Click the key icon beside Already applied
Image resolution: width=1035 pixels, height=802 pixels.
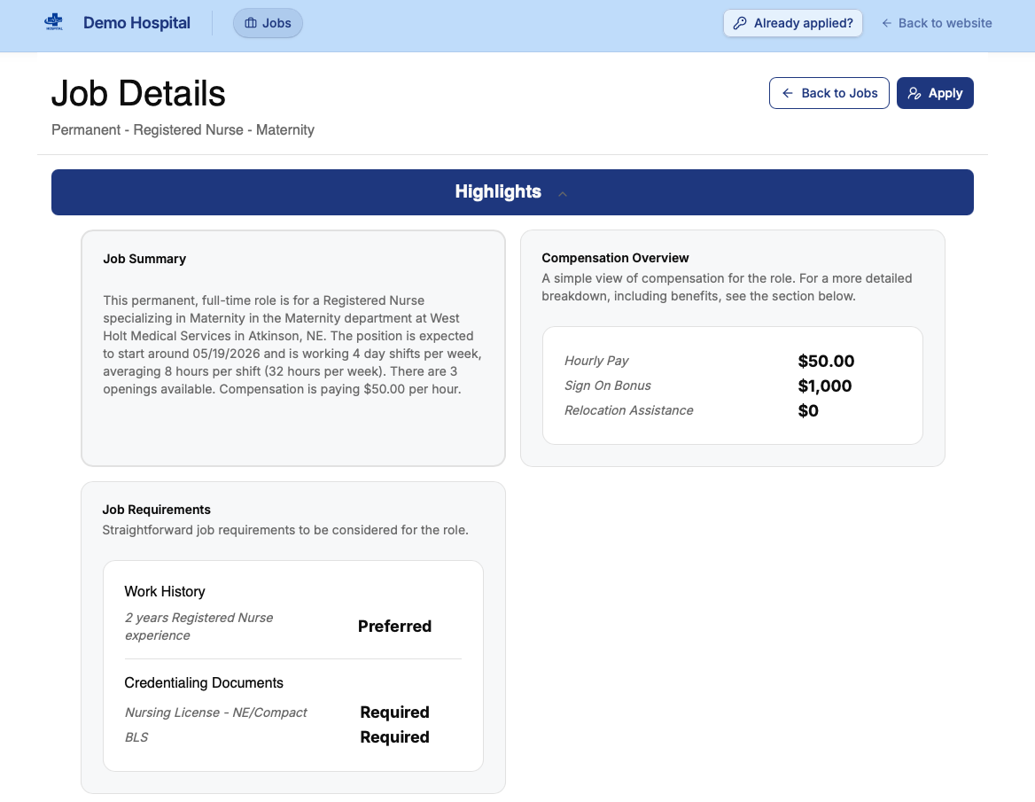point(740,23)
